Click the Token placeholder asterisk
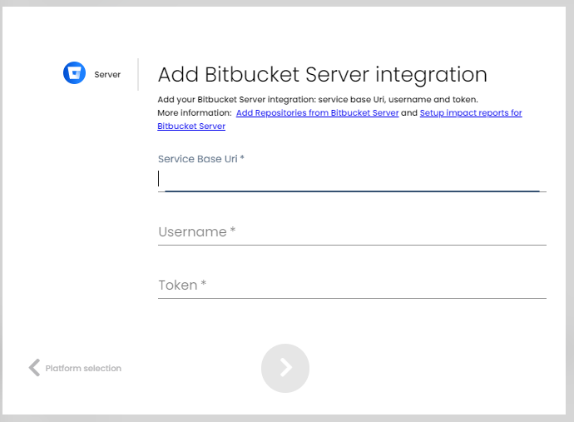 coord(204,284)
